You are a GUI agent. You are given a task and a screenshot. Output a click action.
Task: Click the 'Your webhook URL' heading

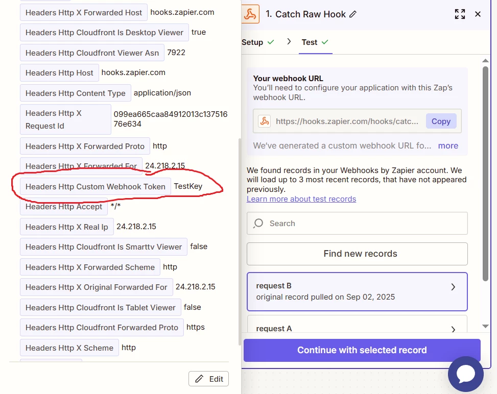pos(288,78)
